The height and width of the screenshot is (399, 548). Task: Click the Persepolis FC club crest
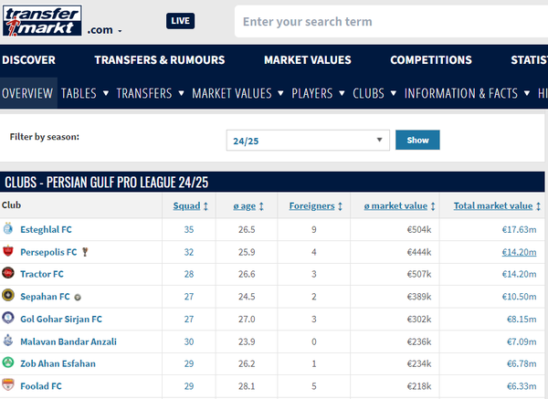tap(8, 251)
